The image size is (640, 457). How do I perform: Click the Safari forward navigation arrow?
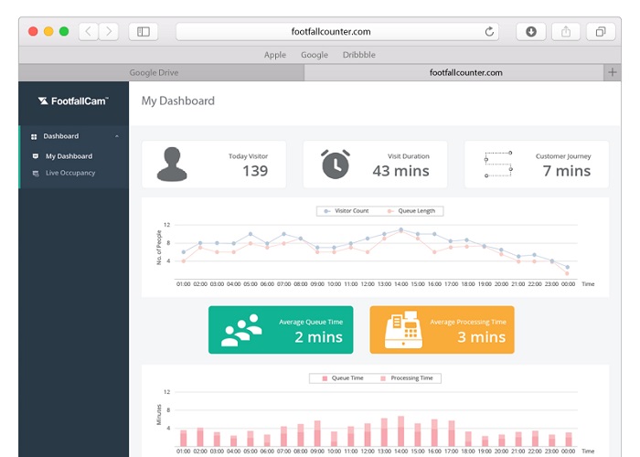pos(109,31)
